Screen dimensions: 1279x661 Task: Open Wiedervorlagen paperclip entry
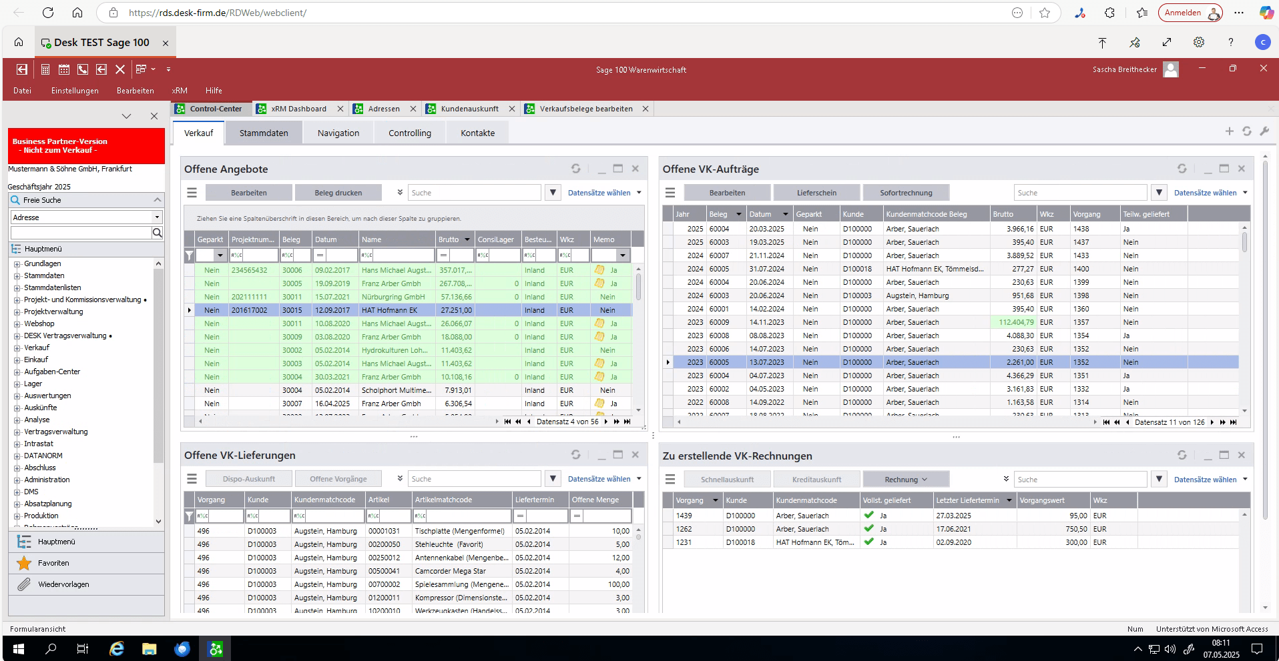[24, 584]
